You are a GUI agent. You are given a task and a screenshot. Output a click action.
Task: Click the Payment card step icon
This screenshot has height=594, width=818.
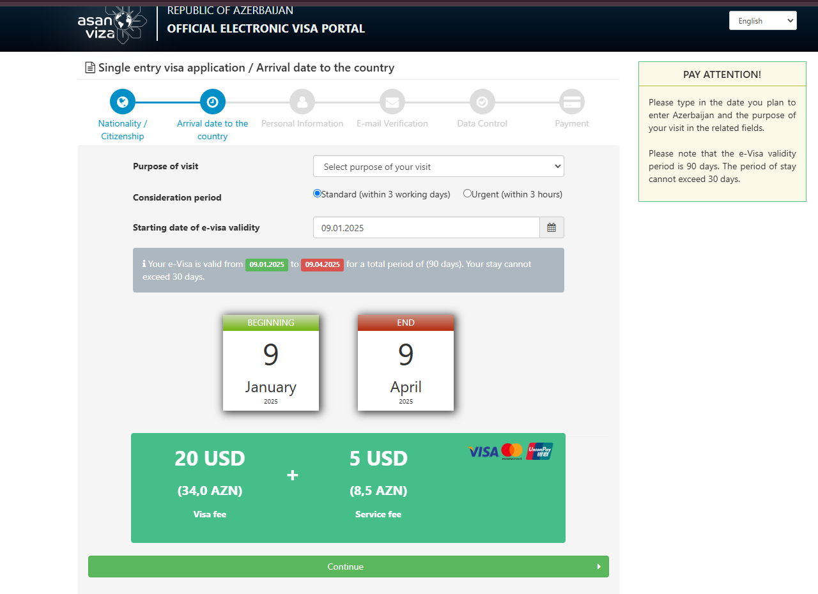(572, 102)
